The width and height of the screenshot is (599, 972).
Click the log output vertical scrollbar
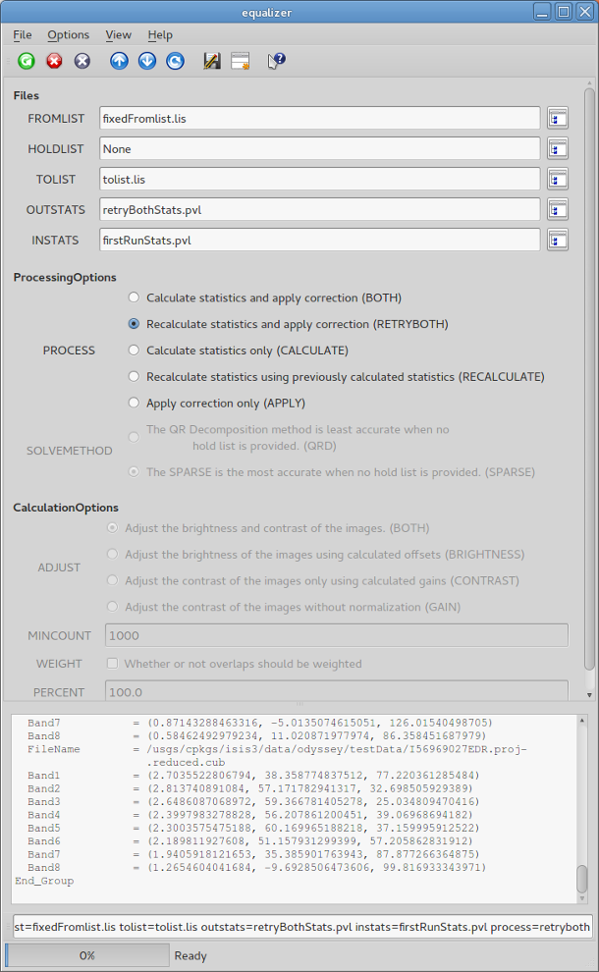[x=582, y=805]
